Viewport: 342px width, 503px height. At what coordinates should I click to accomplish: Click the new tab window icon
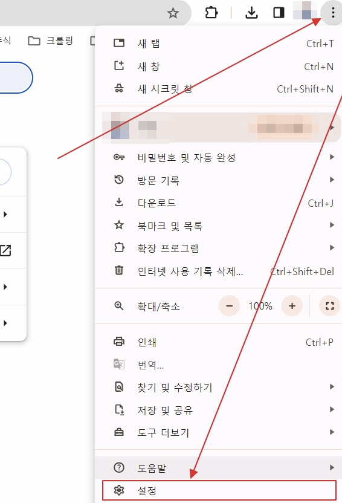click(x=119, y=43)
